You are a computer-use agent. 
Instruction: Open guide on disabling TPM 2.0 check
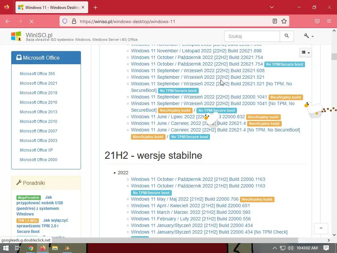point(42,226)
